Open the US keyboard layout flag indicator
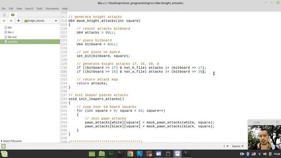Screen dimensions: 281x158 tap(254, 154)
